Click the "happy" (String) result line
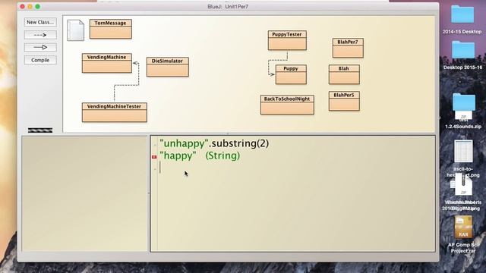Image resolution: width=486 pixels, height=273 pixels. click(x=200, y=155)
